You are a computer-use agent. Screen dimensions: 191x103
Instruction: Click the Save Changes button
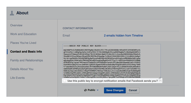point(115,90)
